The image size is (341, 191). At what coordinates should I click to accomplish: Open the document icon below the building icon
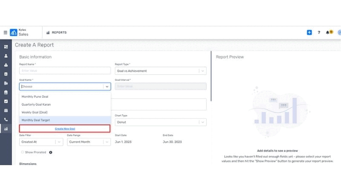tap(6, 92)
